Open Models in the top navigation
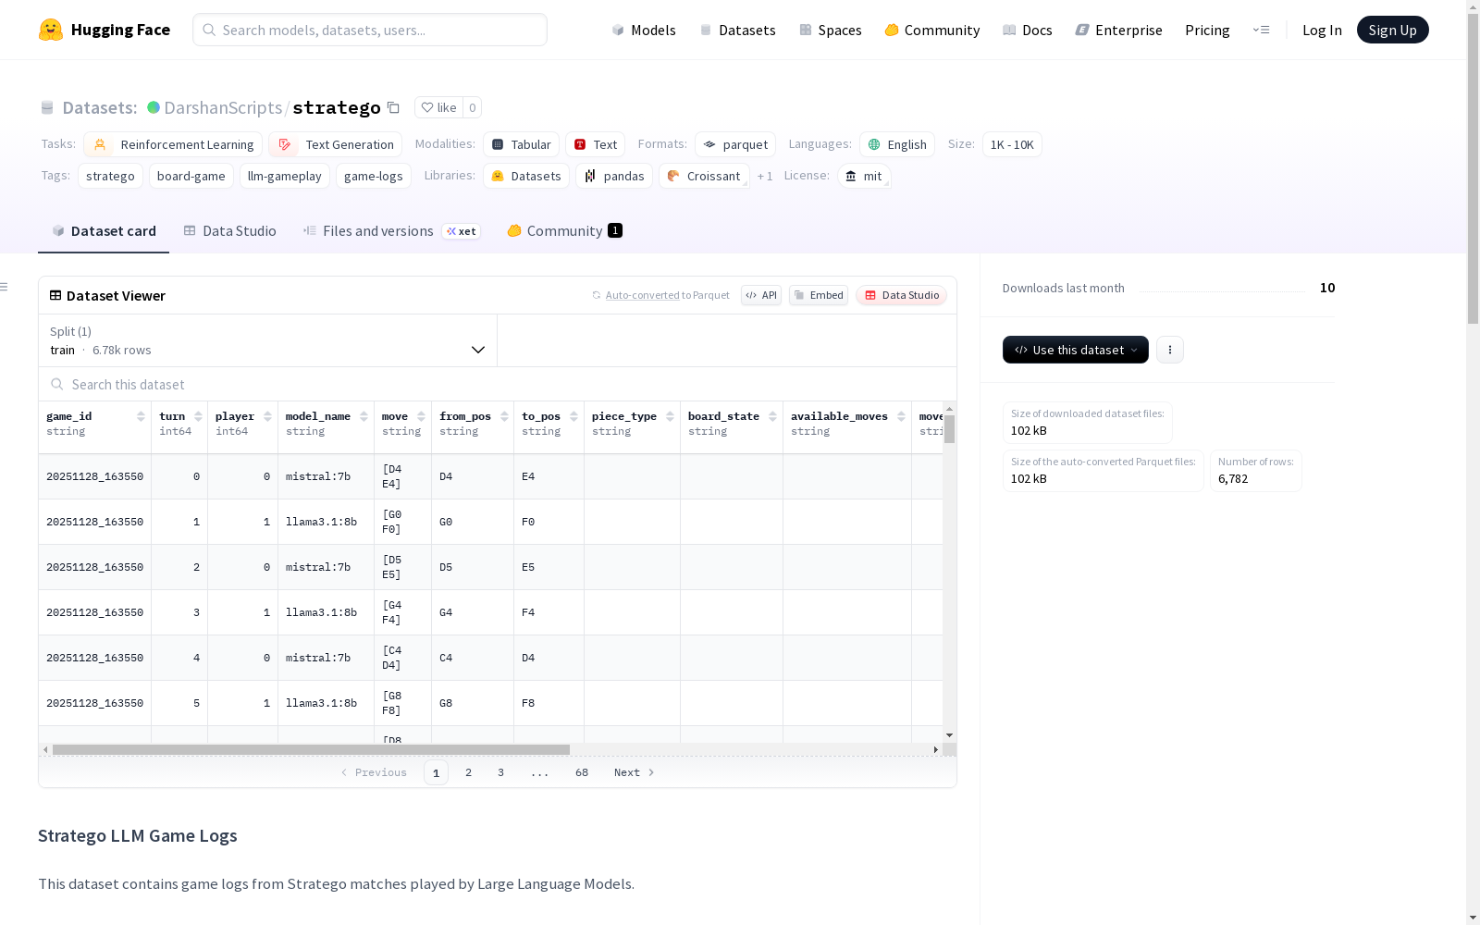This screenshot has height=925, width=1480. pyautogui.click(x=644, y=30)
